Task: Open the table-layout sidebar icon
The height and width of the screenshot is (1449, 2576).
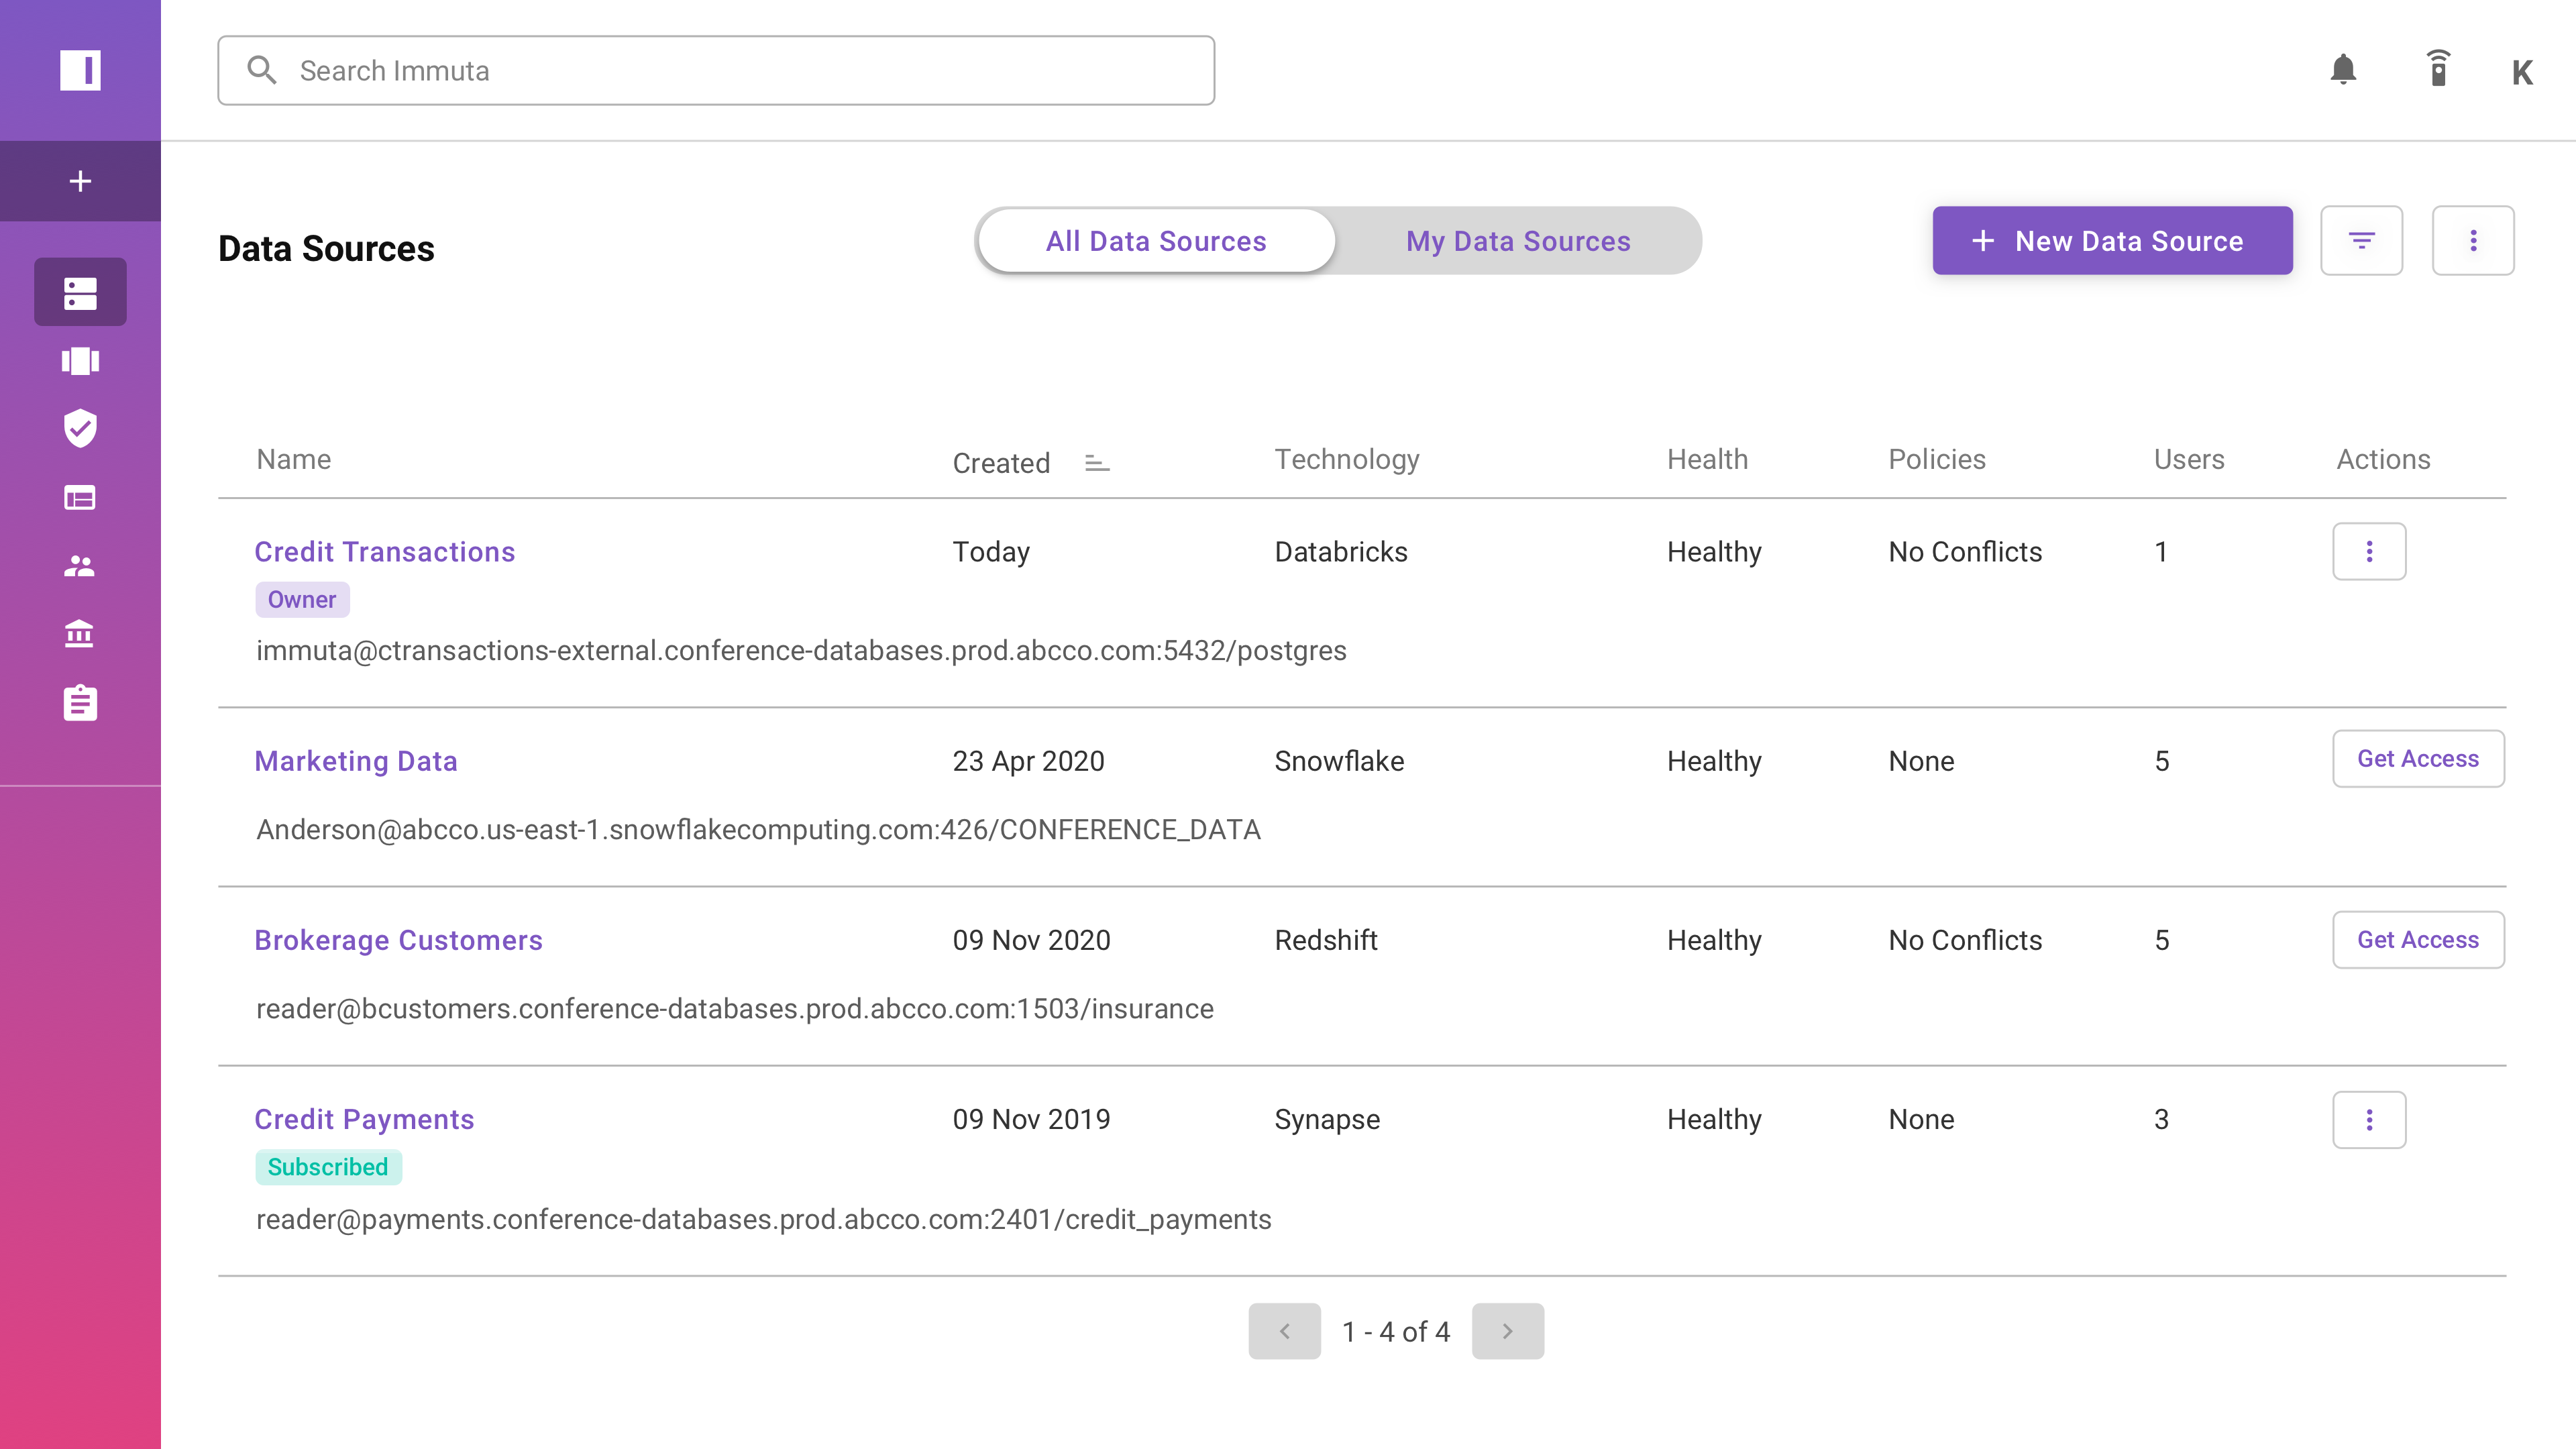Action: [x=80, y=497]
